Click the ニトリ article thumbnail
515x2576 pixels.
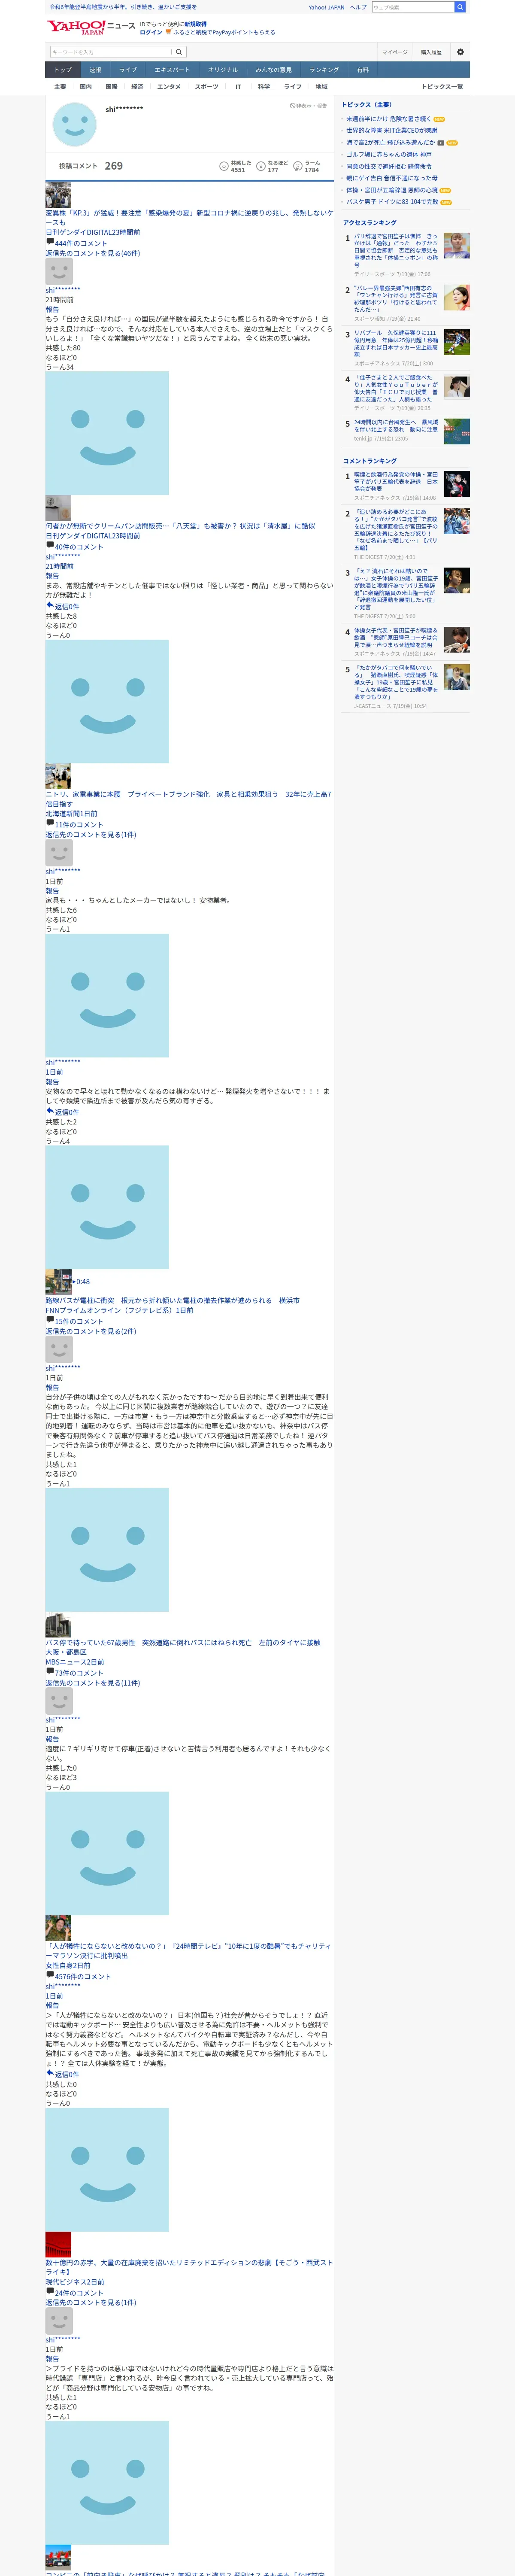[58, 776]
